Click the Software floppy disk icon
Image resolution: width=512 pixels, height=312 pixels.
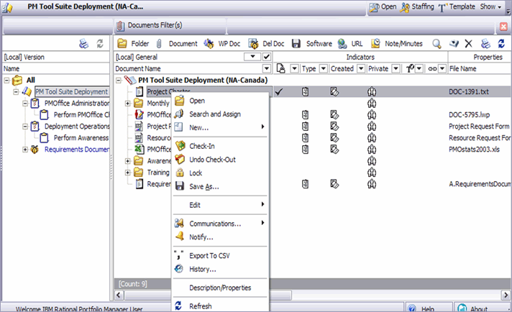click(x=296, y=43)
